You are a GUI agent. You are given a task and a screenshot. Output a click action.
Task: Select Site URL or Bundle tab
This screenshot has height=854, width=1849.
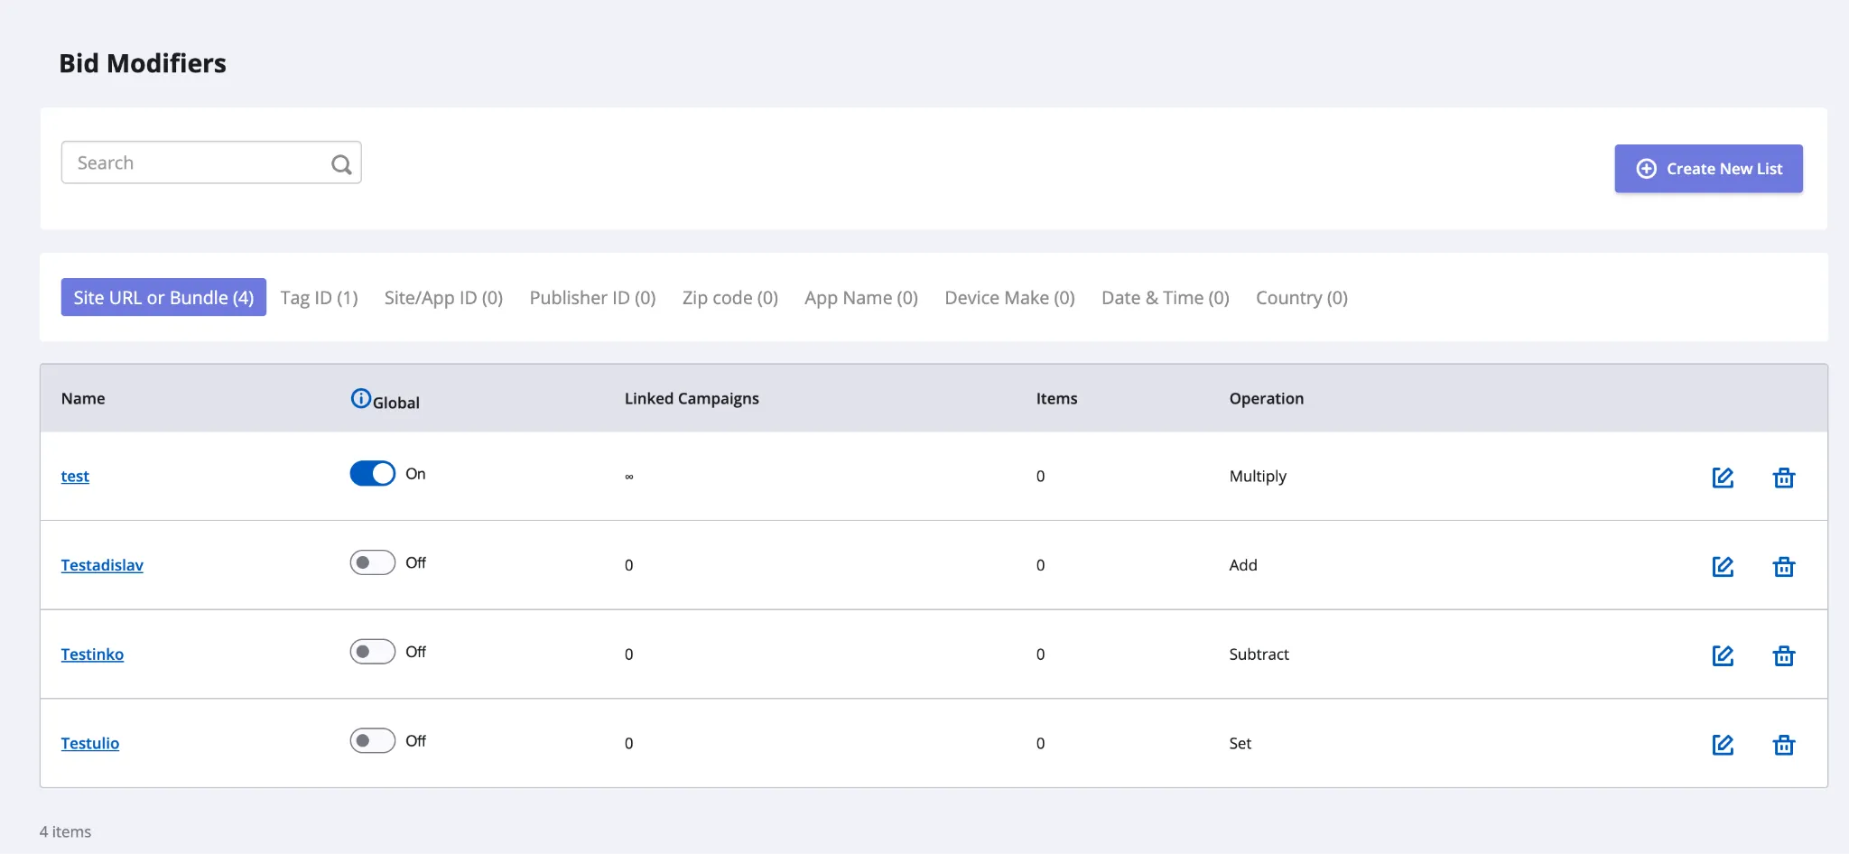point(163,297)
